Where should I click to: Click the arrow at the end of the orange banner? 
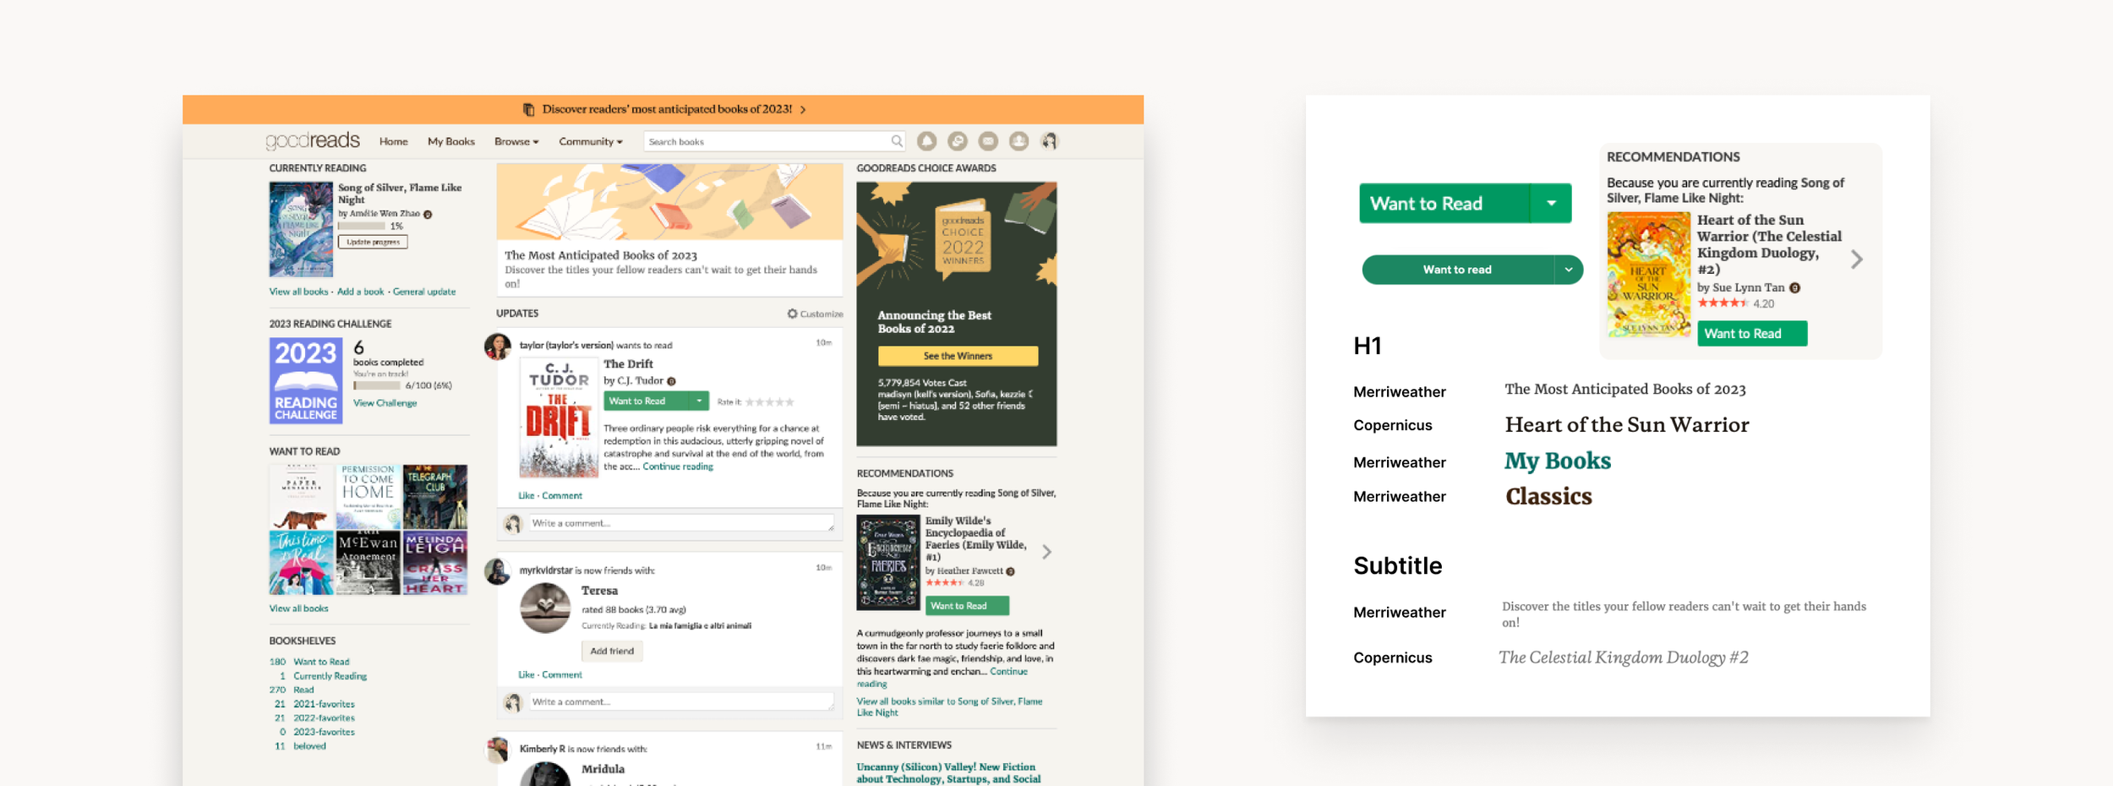click(x=803, y=110)
